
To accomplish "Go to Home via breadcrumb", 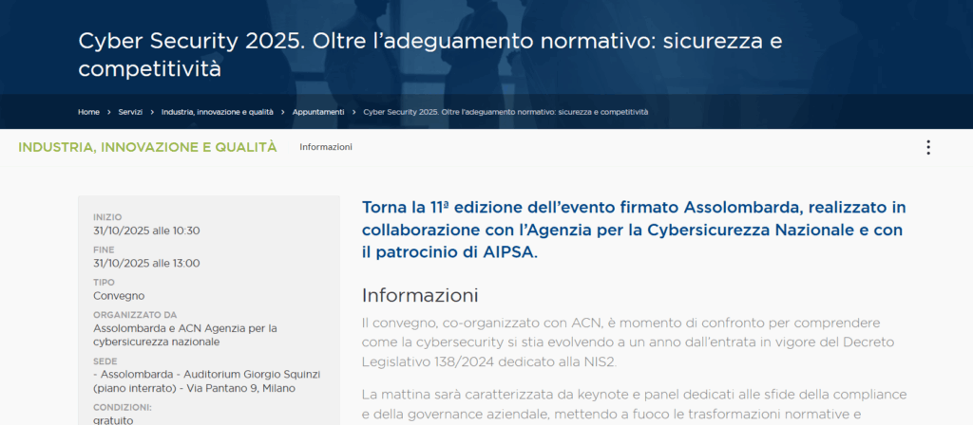I will coord(88,112).
